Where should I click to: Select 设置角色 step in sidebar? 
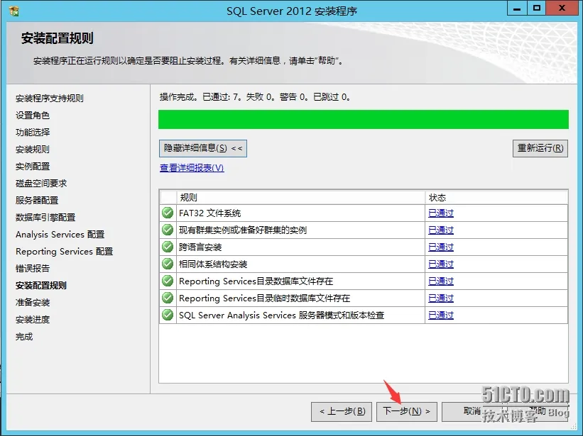coord(33,116)
